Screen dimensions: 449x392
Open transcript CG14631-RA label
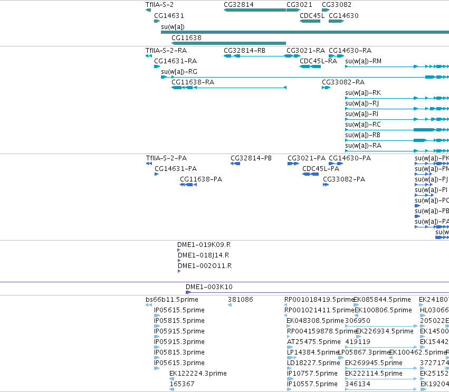[176, 61]
